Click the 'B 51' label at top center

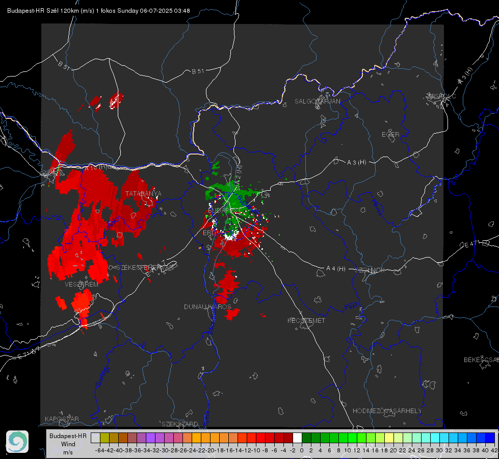198,71
